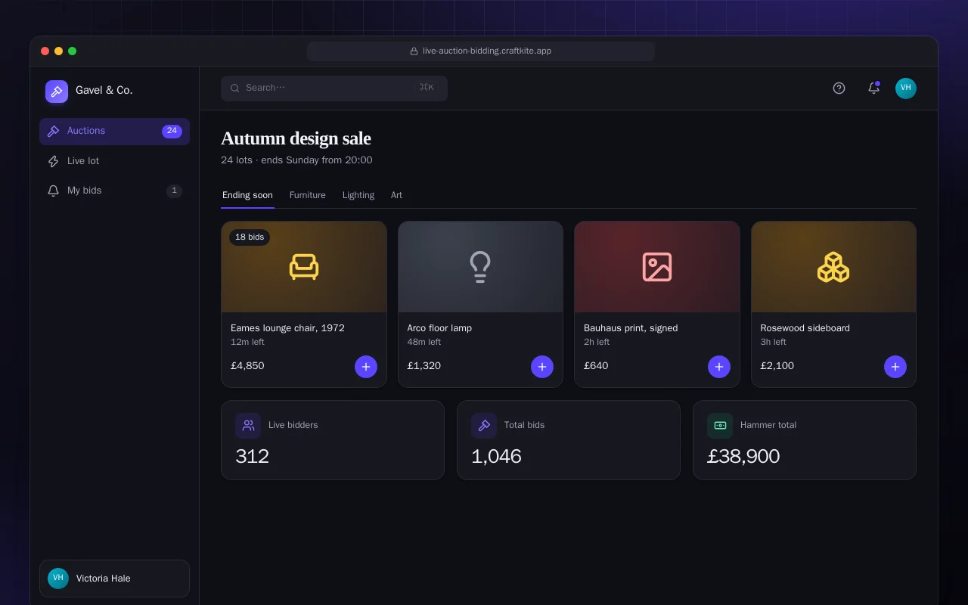Select the Ending soon tab

pyautogui.click(x=247, y=196)
